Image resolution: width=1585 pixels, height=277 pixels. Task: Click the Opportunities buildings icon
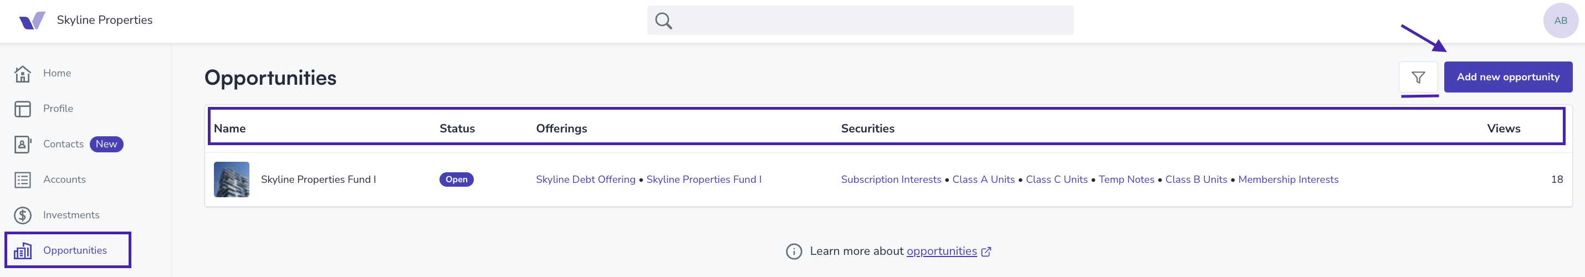[23, 250]
